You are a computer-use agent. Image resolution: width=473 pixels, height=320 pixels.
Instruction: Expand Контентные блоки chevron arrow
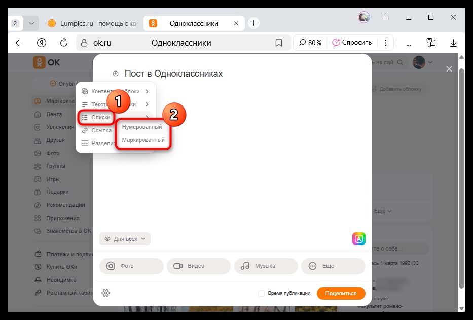147,91
